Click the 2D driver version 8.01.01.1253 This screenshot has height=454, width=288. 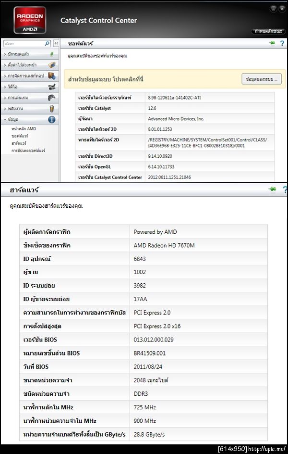coord(160,129)
